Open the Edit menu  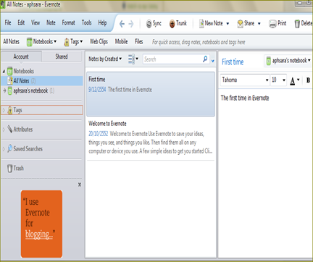tap(21, 22)
